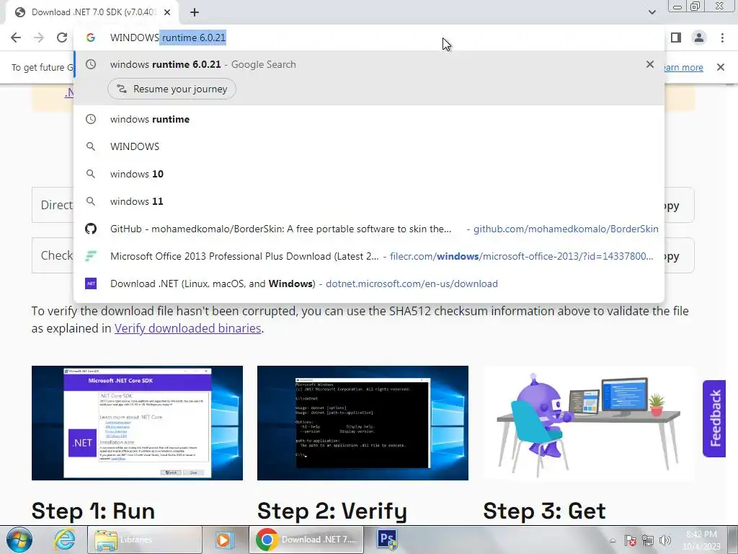Select the Download .NET 7.0 SDK tab

tap(92, 13)
